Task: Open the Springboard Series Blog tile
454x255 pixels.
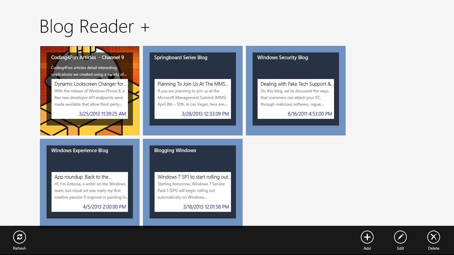Action: [193, 91]
